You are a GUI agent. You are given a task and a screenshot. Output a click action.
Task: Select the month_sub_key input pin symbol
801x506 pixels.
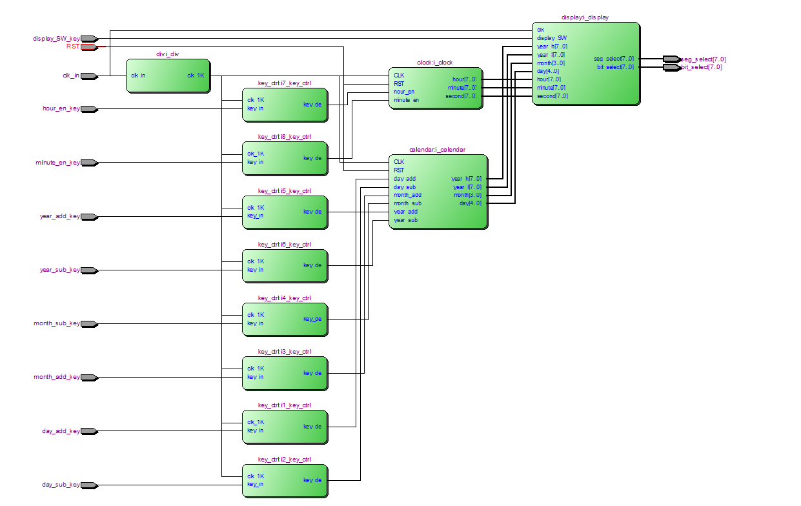click(x=89, y=323)
